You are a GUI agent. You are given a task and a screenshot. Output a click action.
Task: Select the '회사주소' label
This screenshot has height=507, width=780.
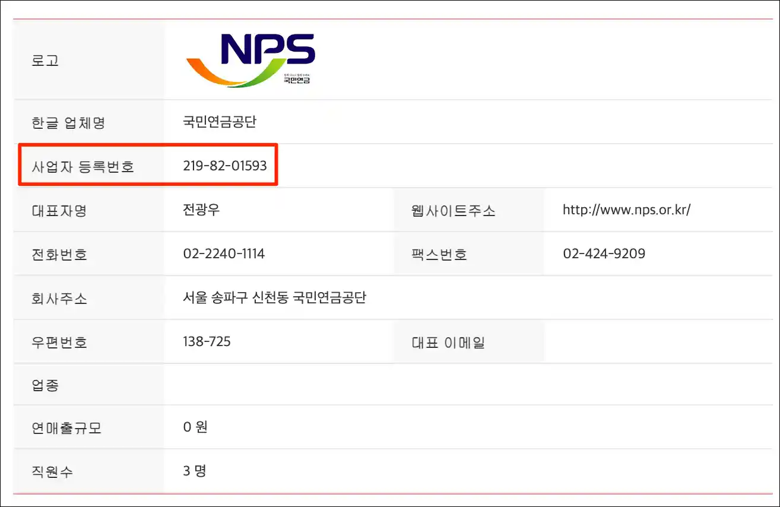pos(59,299)
